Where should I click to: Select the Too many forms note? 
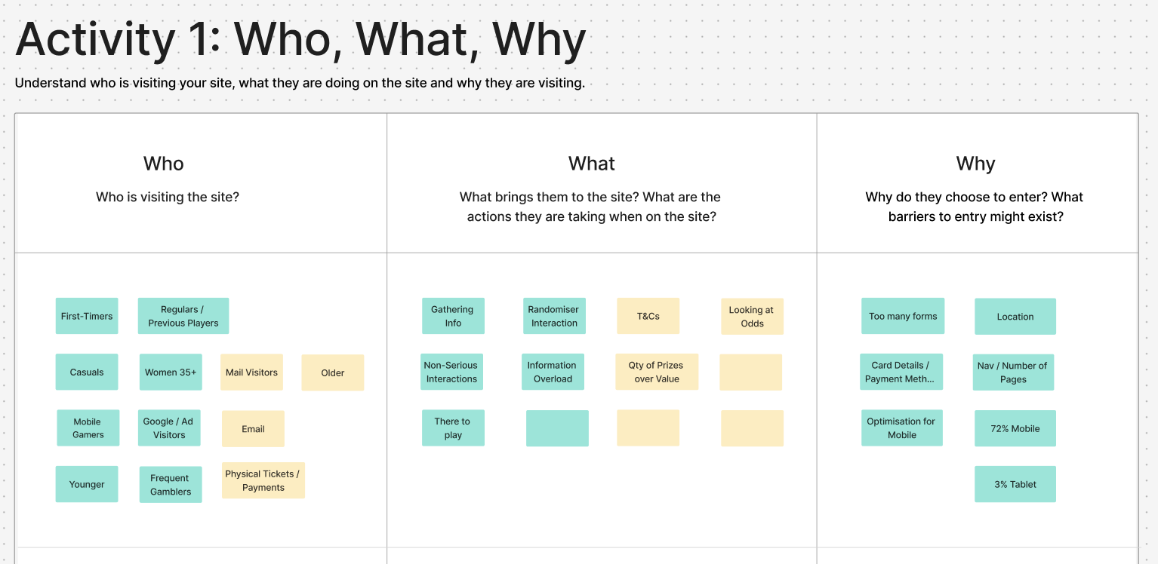903,316
